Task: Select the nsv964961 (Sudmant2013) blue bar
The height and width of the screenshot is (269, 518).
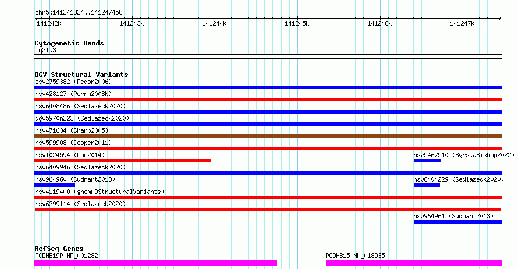Action: click(x=457, y=222)
